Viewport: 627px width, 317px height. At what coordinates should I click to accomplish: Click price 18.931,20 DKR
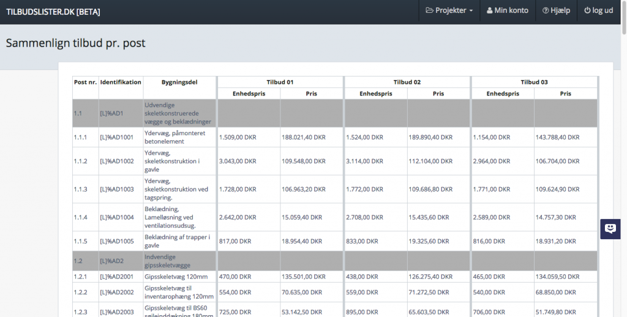point(556,241)
